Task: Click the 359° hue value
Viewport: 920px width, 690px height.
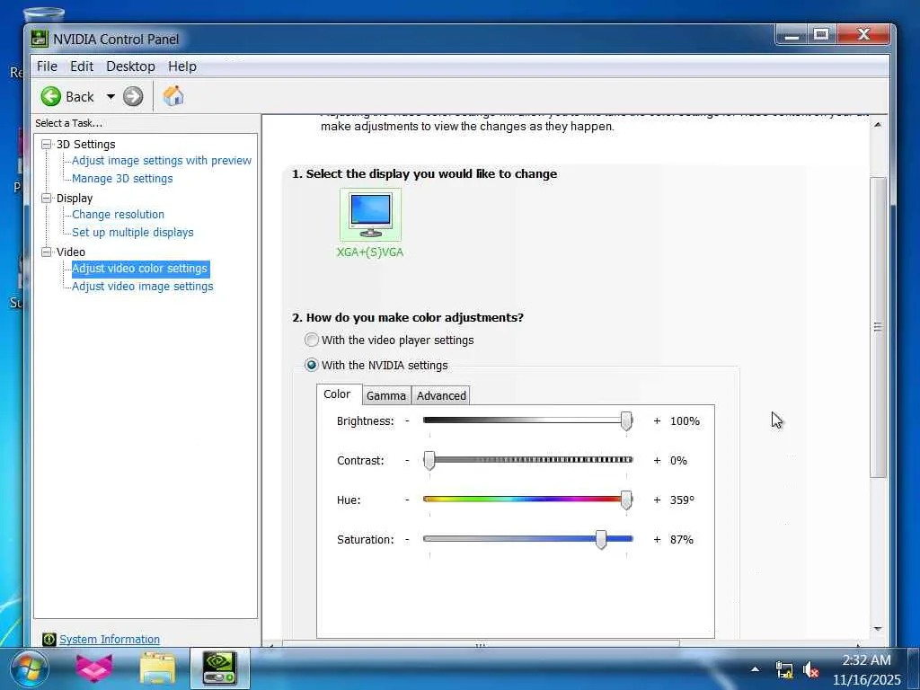Action: (x=682, y=500)
